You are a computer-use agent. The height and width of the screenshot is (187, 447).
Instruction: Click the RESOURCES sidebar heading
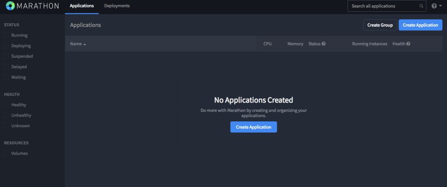16,143
